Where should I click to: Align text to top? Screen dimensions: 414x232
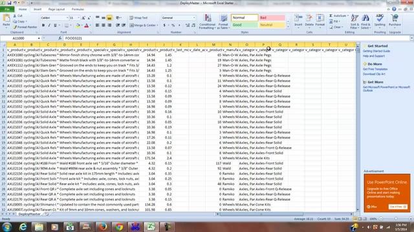(x=98, y=17)
